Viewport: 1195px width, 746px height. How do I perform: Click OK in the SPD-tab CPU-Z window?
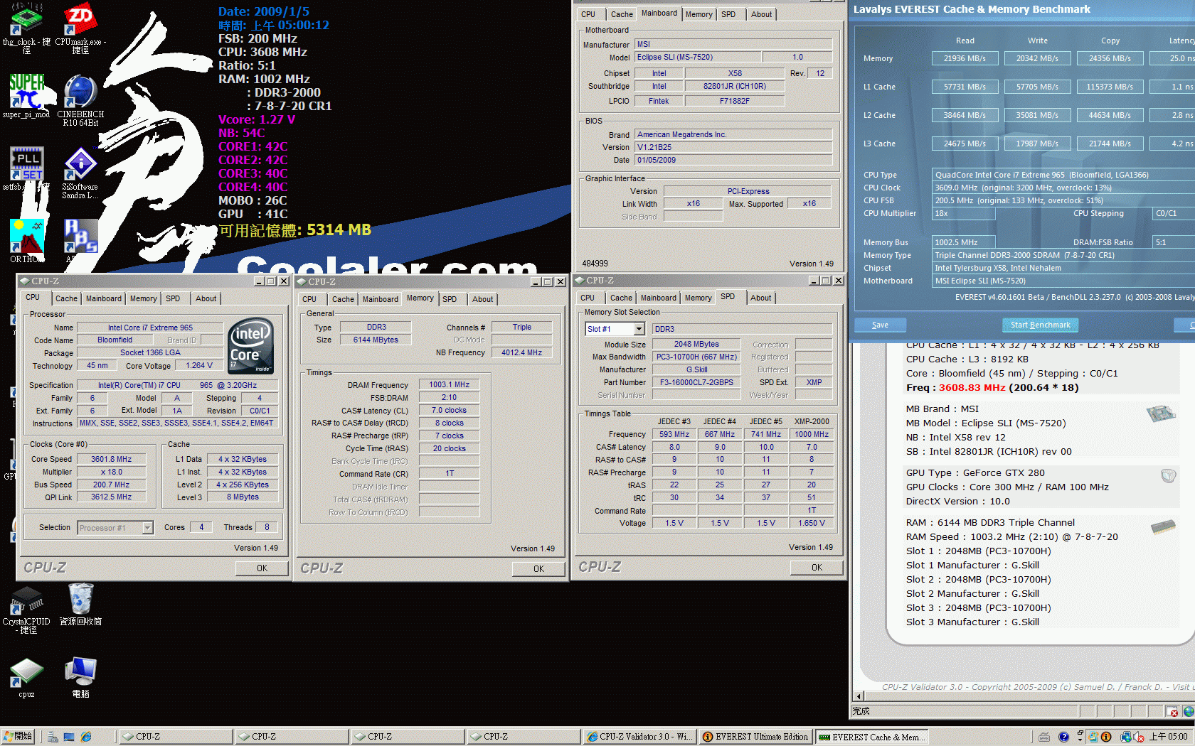tap(817, 568)
